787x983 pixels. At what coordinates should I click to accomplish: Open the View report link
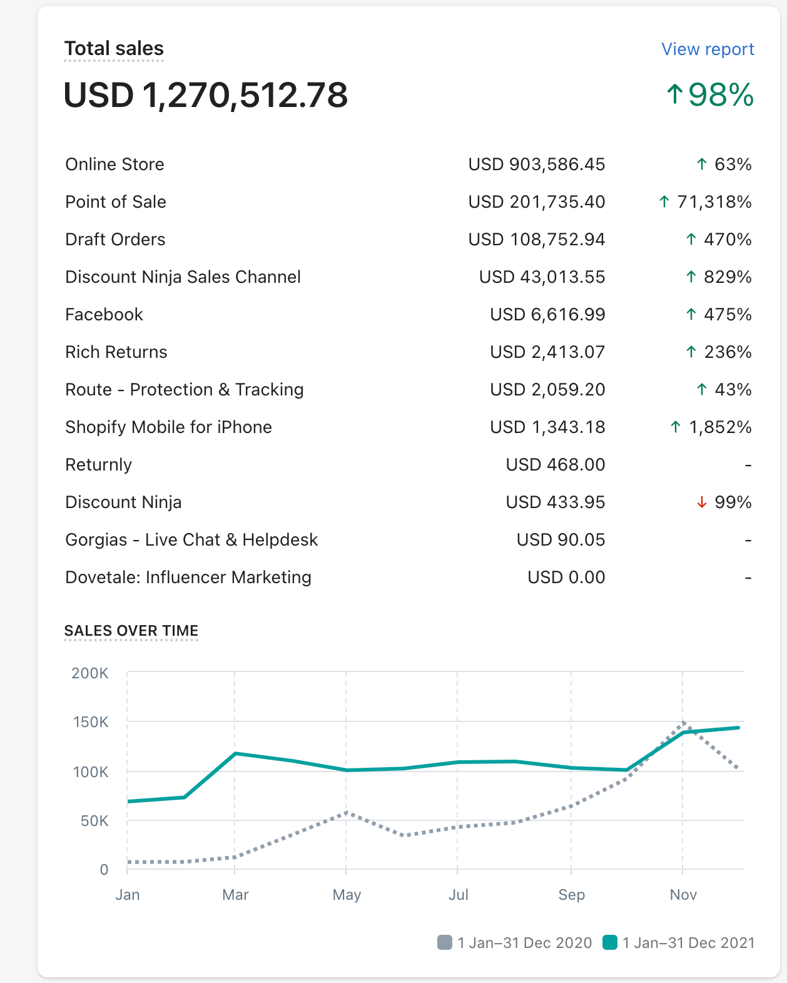(708, 49)
